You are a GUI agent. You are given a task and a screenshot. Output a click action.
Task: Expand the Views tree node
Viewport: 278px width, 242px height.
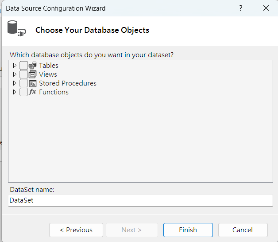(15, 74)
